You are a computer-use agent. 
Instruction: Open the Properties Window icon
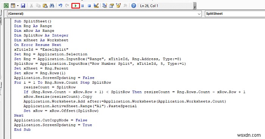coord(111,6)
